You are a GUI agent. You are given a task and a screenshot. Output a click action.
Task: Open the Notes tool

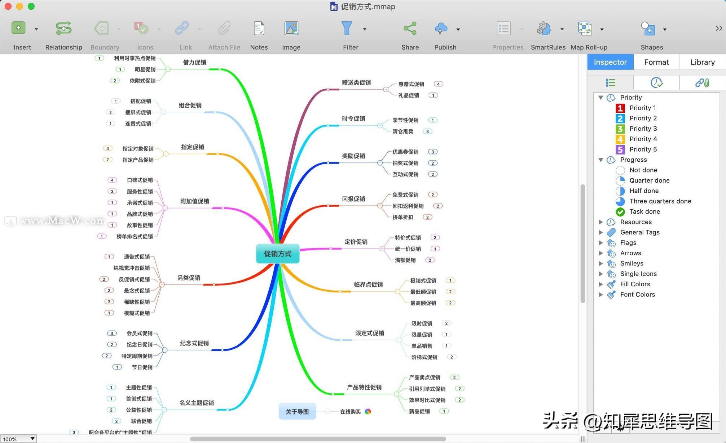[259, 28]
